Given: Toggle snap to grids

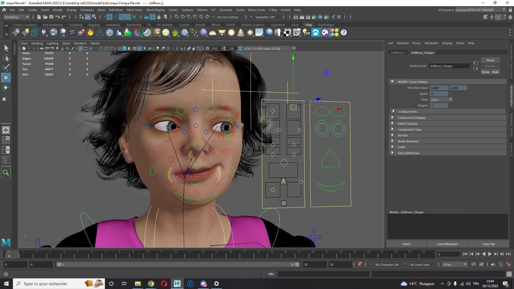Looking at the screenshot, I should click(x=177, y=17).
